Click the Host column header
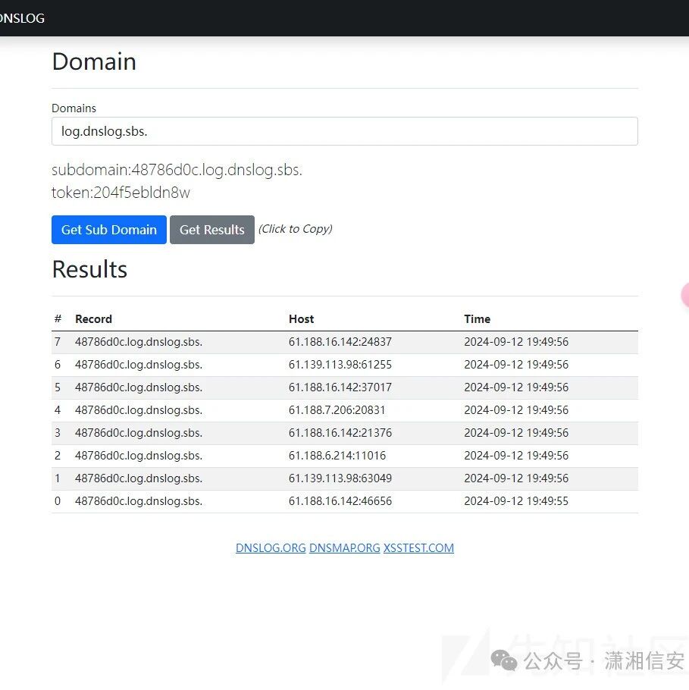689x690 pixels. point(302,319)
